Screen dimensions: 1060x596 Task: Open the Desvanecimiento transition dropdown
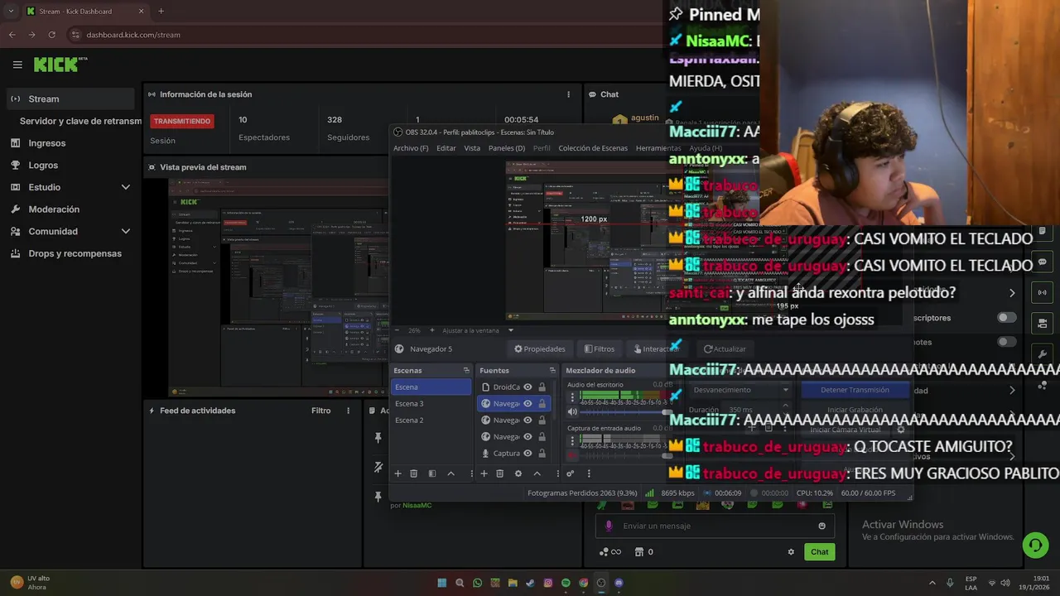741,390
